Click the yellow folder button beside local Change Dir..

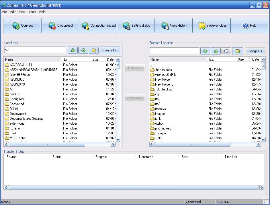pyautogui.click(x=94, y=50)
